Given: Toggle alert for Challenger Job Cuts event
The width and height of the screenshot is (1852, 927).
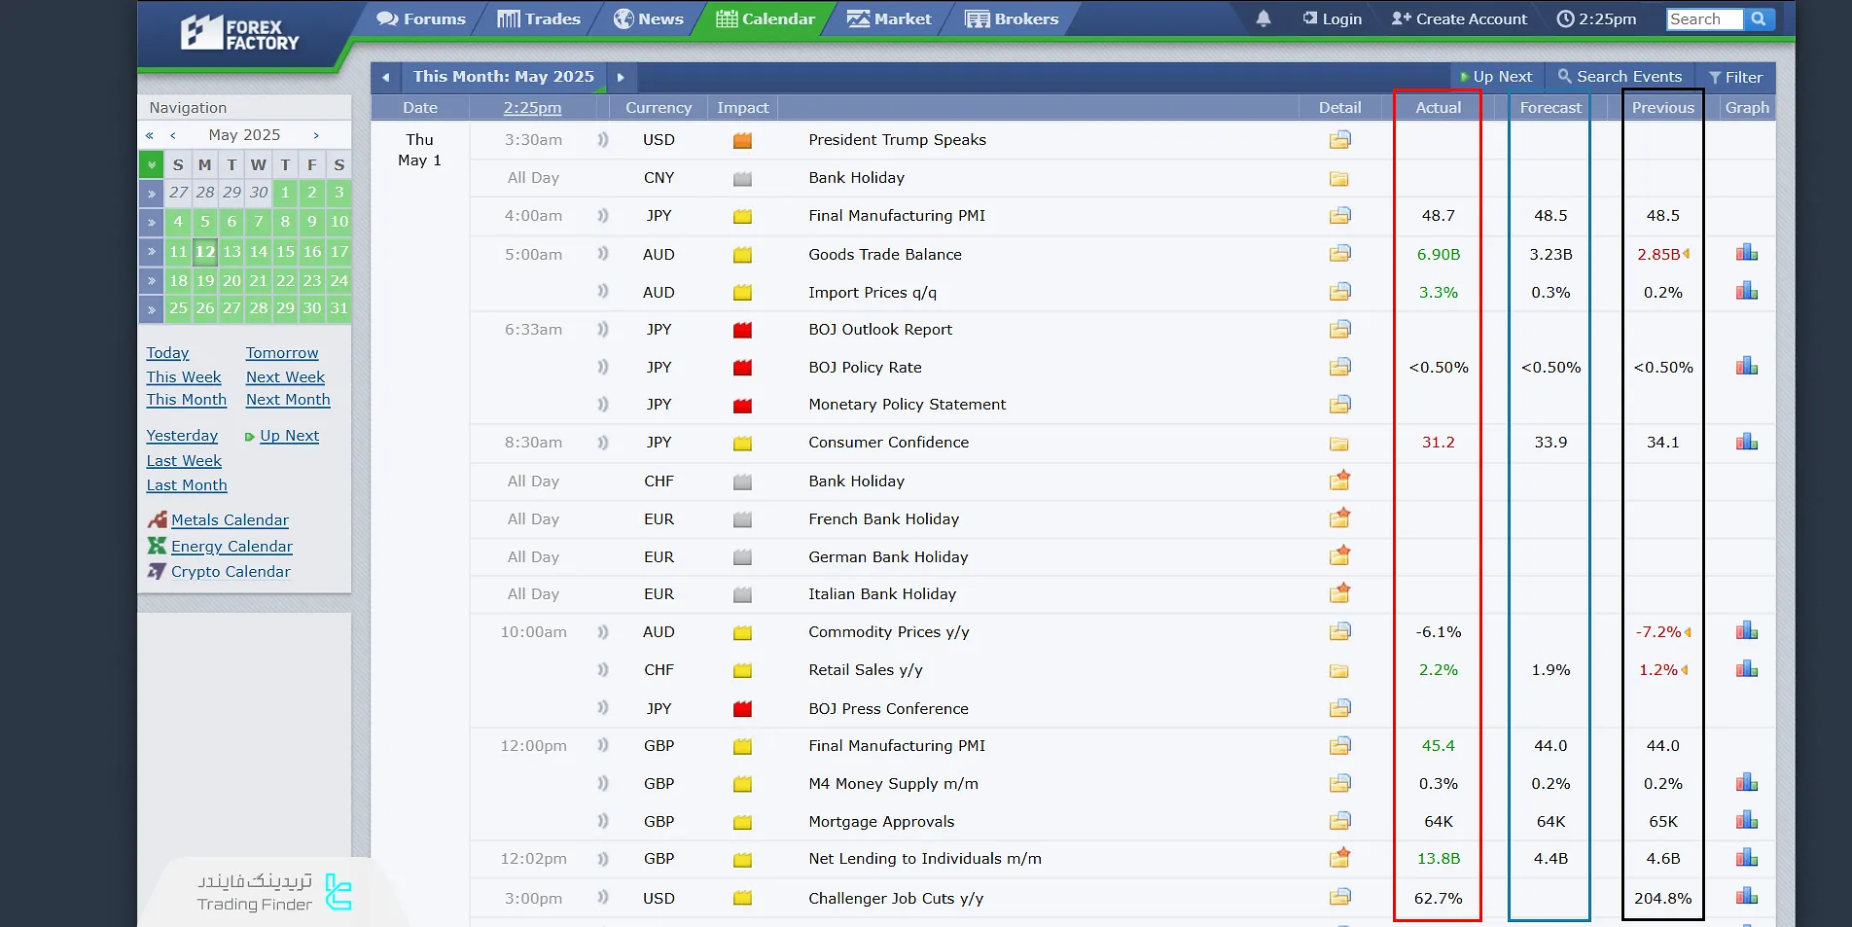Looking at the screenshot, I should click(x=603, y=898).
